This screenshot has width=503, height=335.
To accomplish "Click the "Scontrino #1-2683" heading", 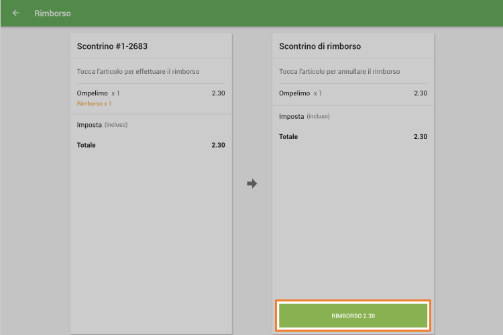I will point(112,47).
